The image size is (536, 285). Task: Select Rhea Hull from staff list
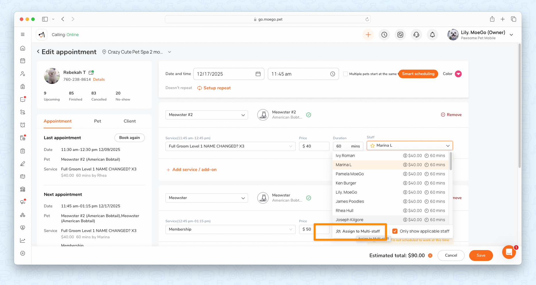(x=344, y=211)
